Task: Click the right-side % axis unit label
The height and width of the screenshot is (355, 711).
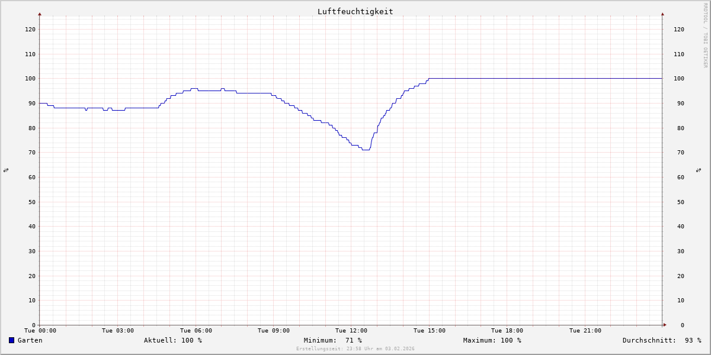Action: 699,170
